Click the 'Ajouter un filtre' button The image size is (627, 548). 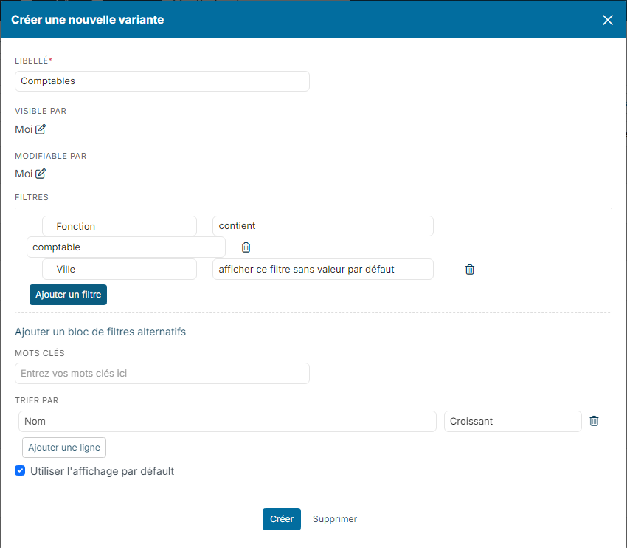pyautogui.click(x=69, y=295)
